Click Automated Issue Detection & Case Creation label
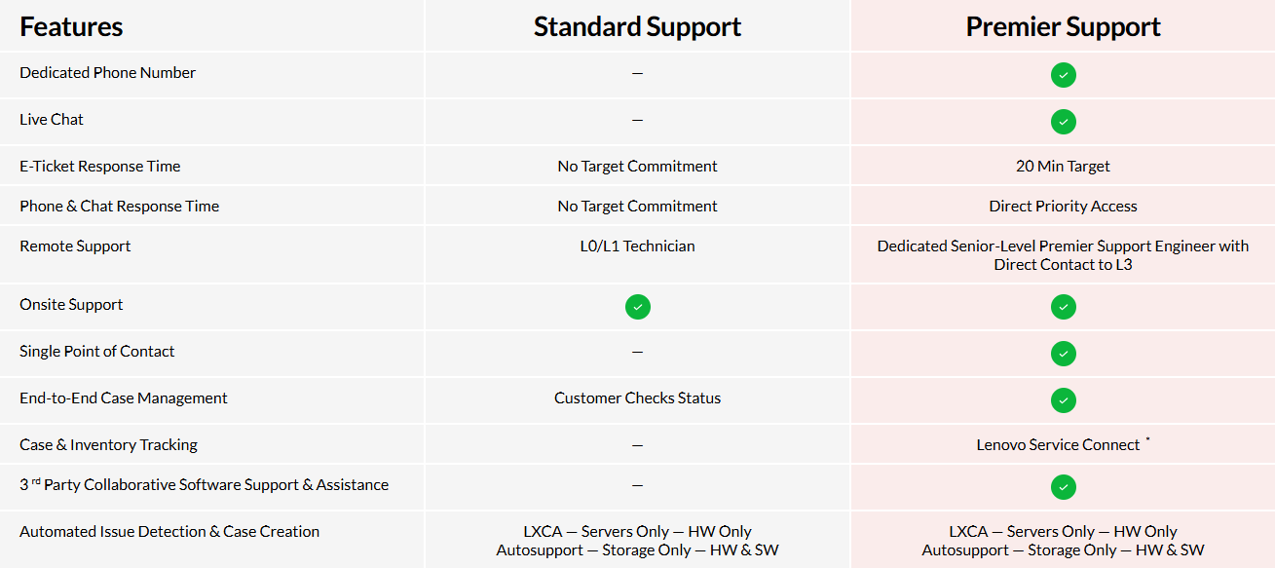 pyautogui.click(x=169, y=532)
